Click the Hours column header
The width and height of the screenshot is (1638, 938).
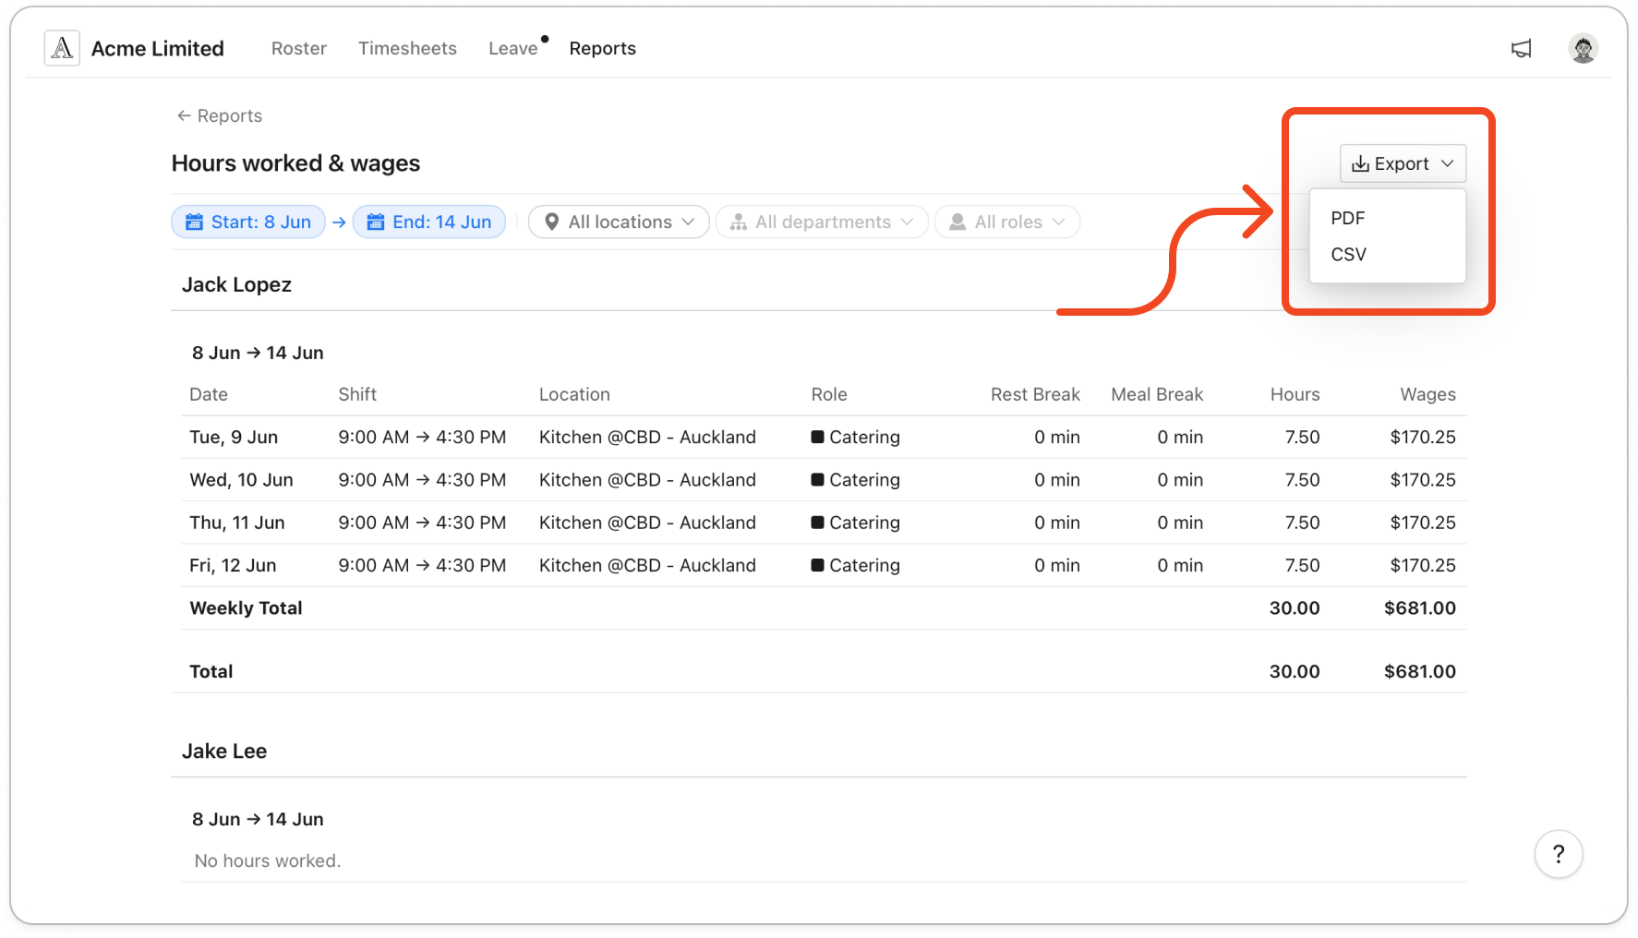click(x=1295, y=394)
